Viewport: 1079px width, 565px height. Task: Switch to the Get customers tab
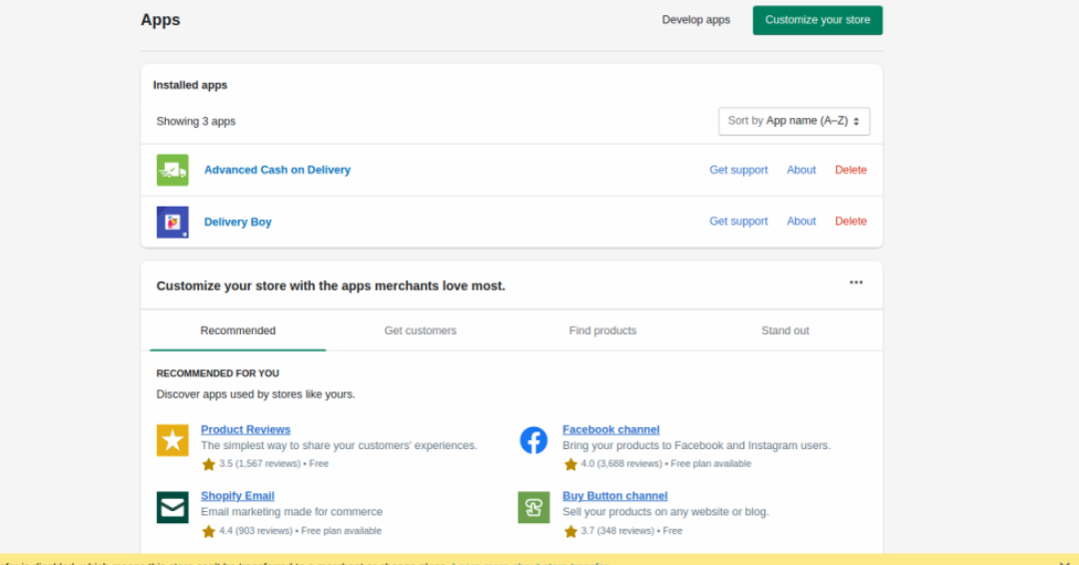pos(421,330)
